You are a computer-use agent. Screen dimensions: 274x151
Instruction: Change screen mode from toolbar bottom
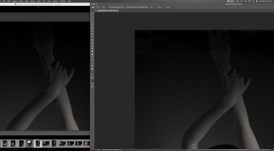point(92,87)
